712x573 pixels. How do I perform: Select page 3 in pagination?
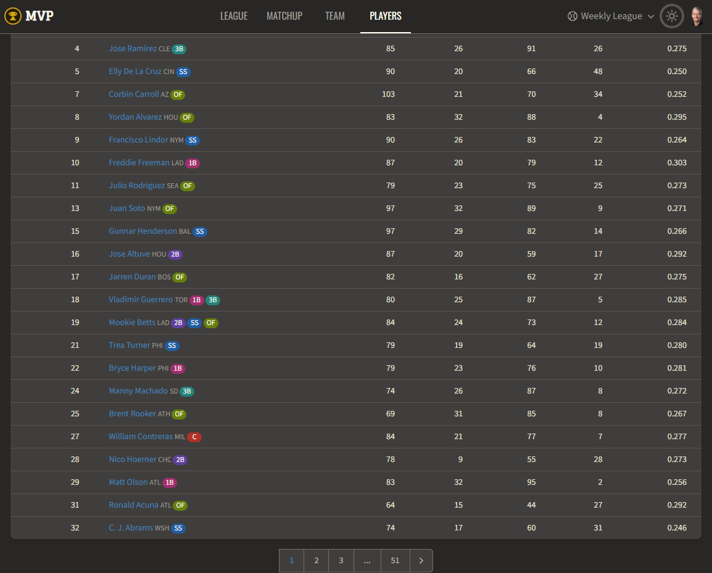pyautogui.click(x=341, y=561)
